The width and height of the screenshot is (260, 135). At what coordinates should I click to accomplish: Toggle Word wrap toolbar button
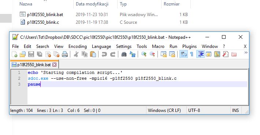click(x=183, y=55)
